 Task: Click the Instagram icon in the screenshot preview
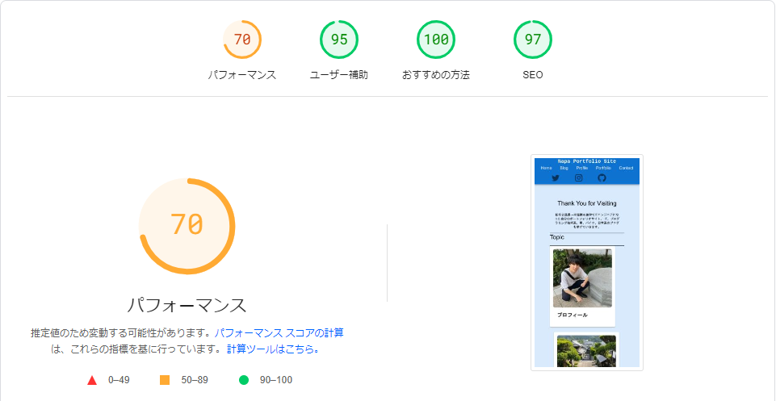(x=578, y=178)
